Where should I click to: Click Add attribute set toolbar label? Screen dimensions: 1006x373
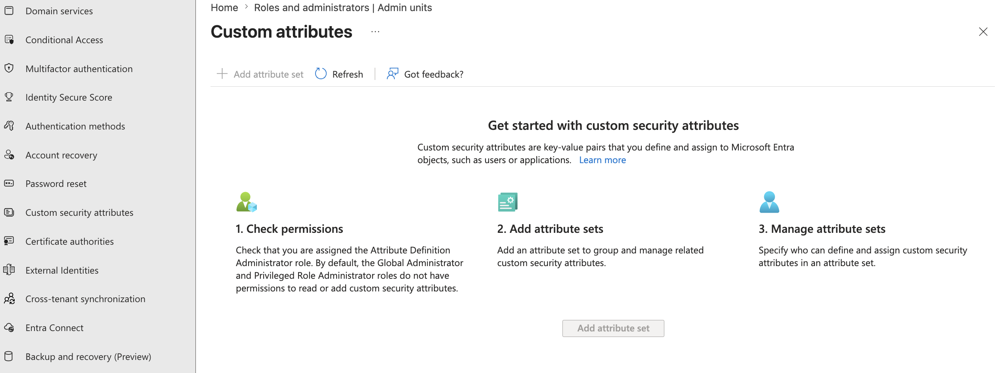point(268,74)
